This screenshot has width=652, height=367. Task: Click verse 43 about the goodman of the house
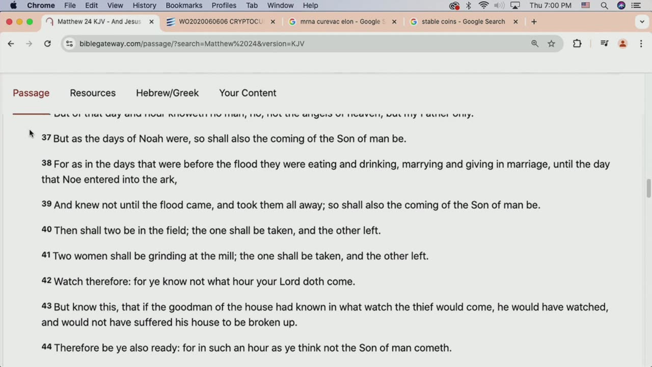pos(325,314)
